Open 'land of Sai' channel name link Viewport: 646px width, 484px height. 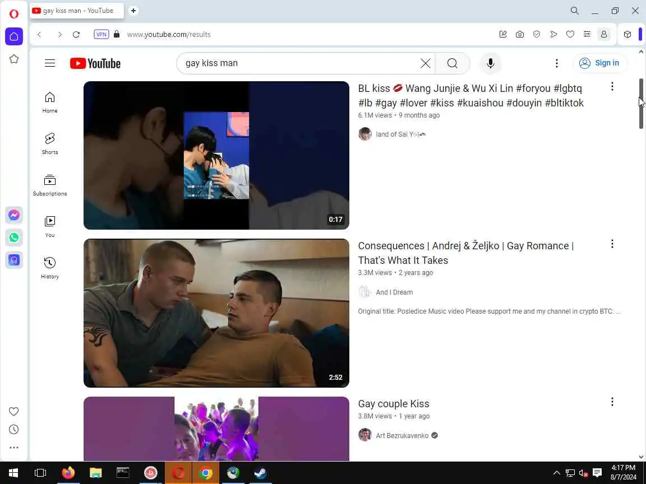tap(400, 134)
